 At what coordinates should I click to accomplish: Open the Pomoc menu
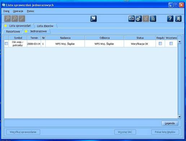31,11
